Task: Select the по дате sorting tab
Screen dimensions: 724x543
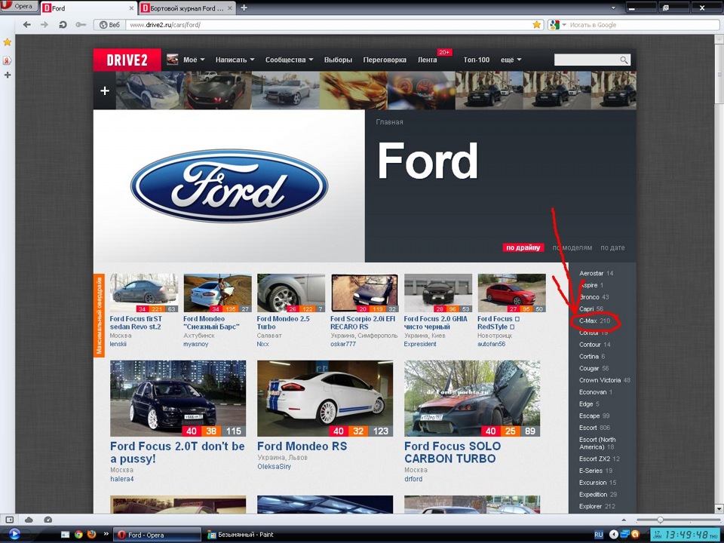Action: 612,248
